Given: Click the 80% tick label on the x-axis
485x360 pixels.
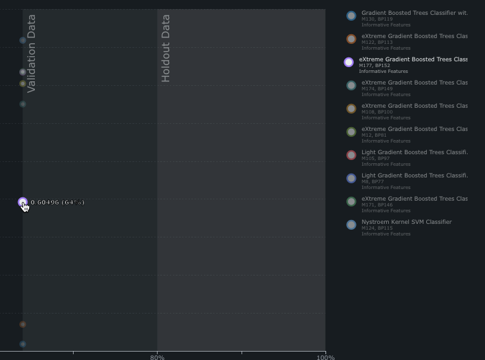Looking at the screenshot, I should click(x=157, y=357).
